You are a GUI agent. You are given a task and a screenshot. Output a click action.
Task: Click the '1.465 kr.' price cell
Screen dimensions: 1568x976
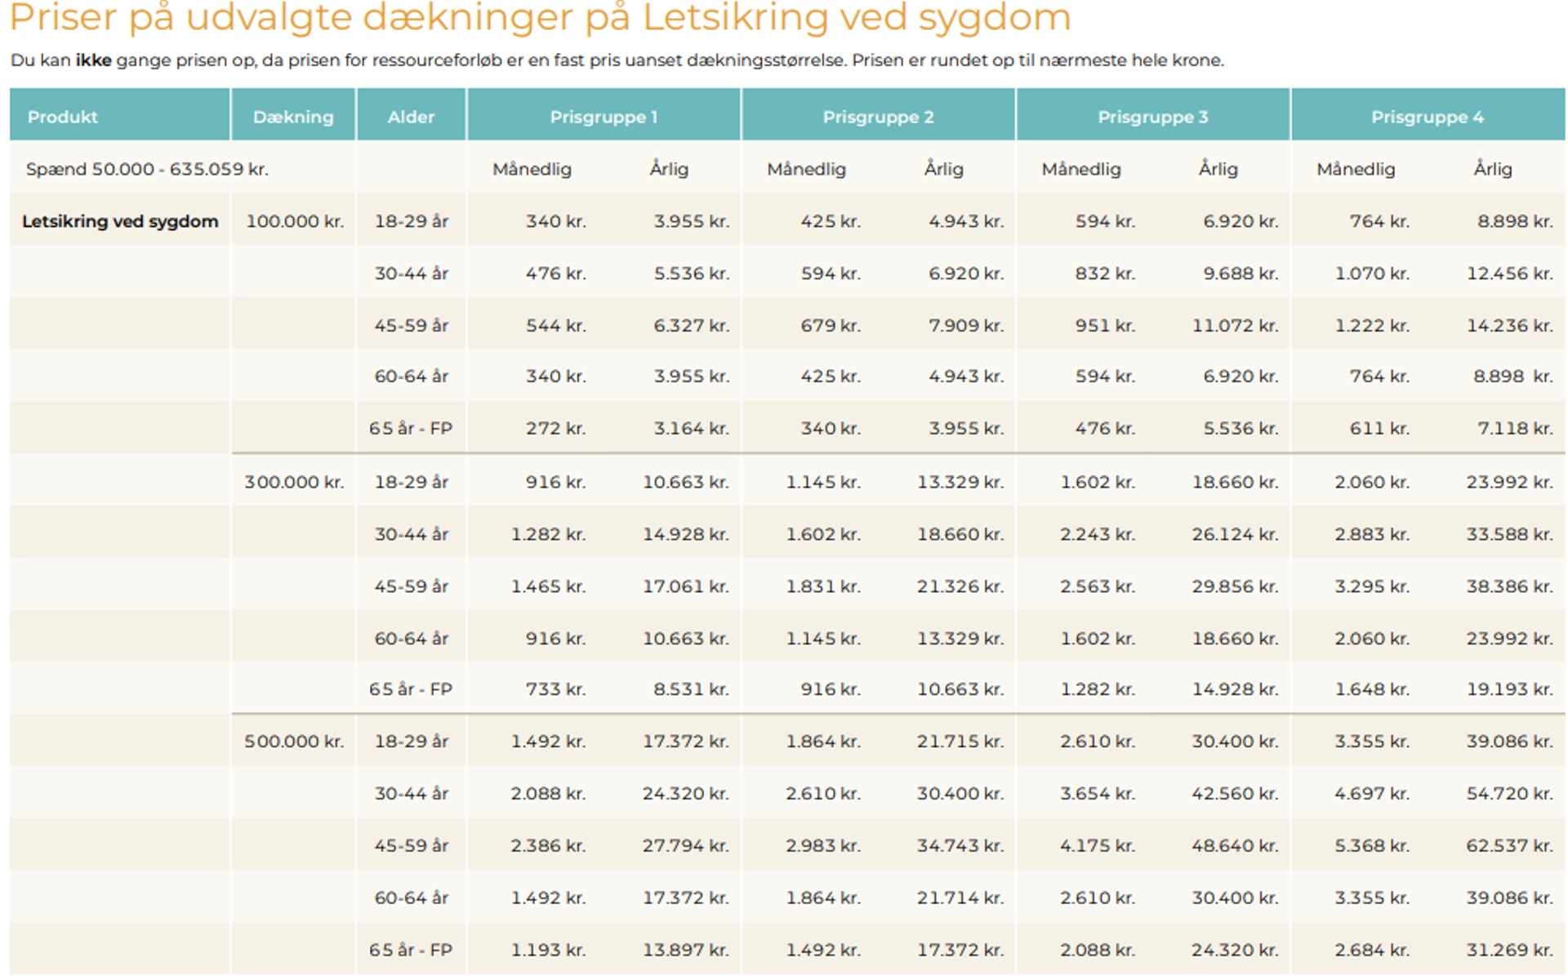548,586
